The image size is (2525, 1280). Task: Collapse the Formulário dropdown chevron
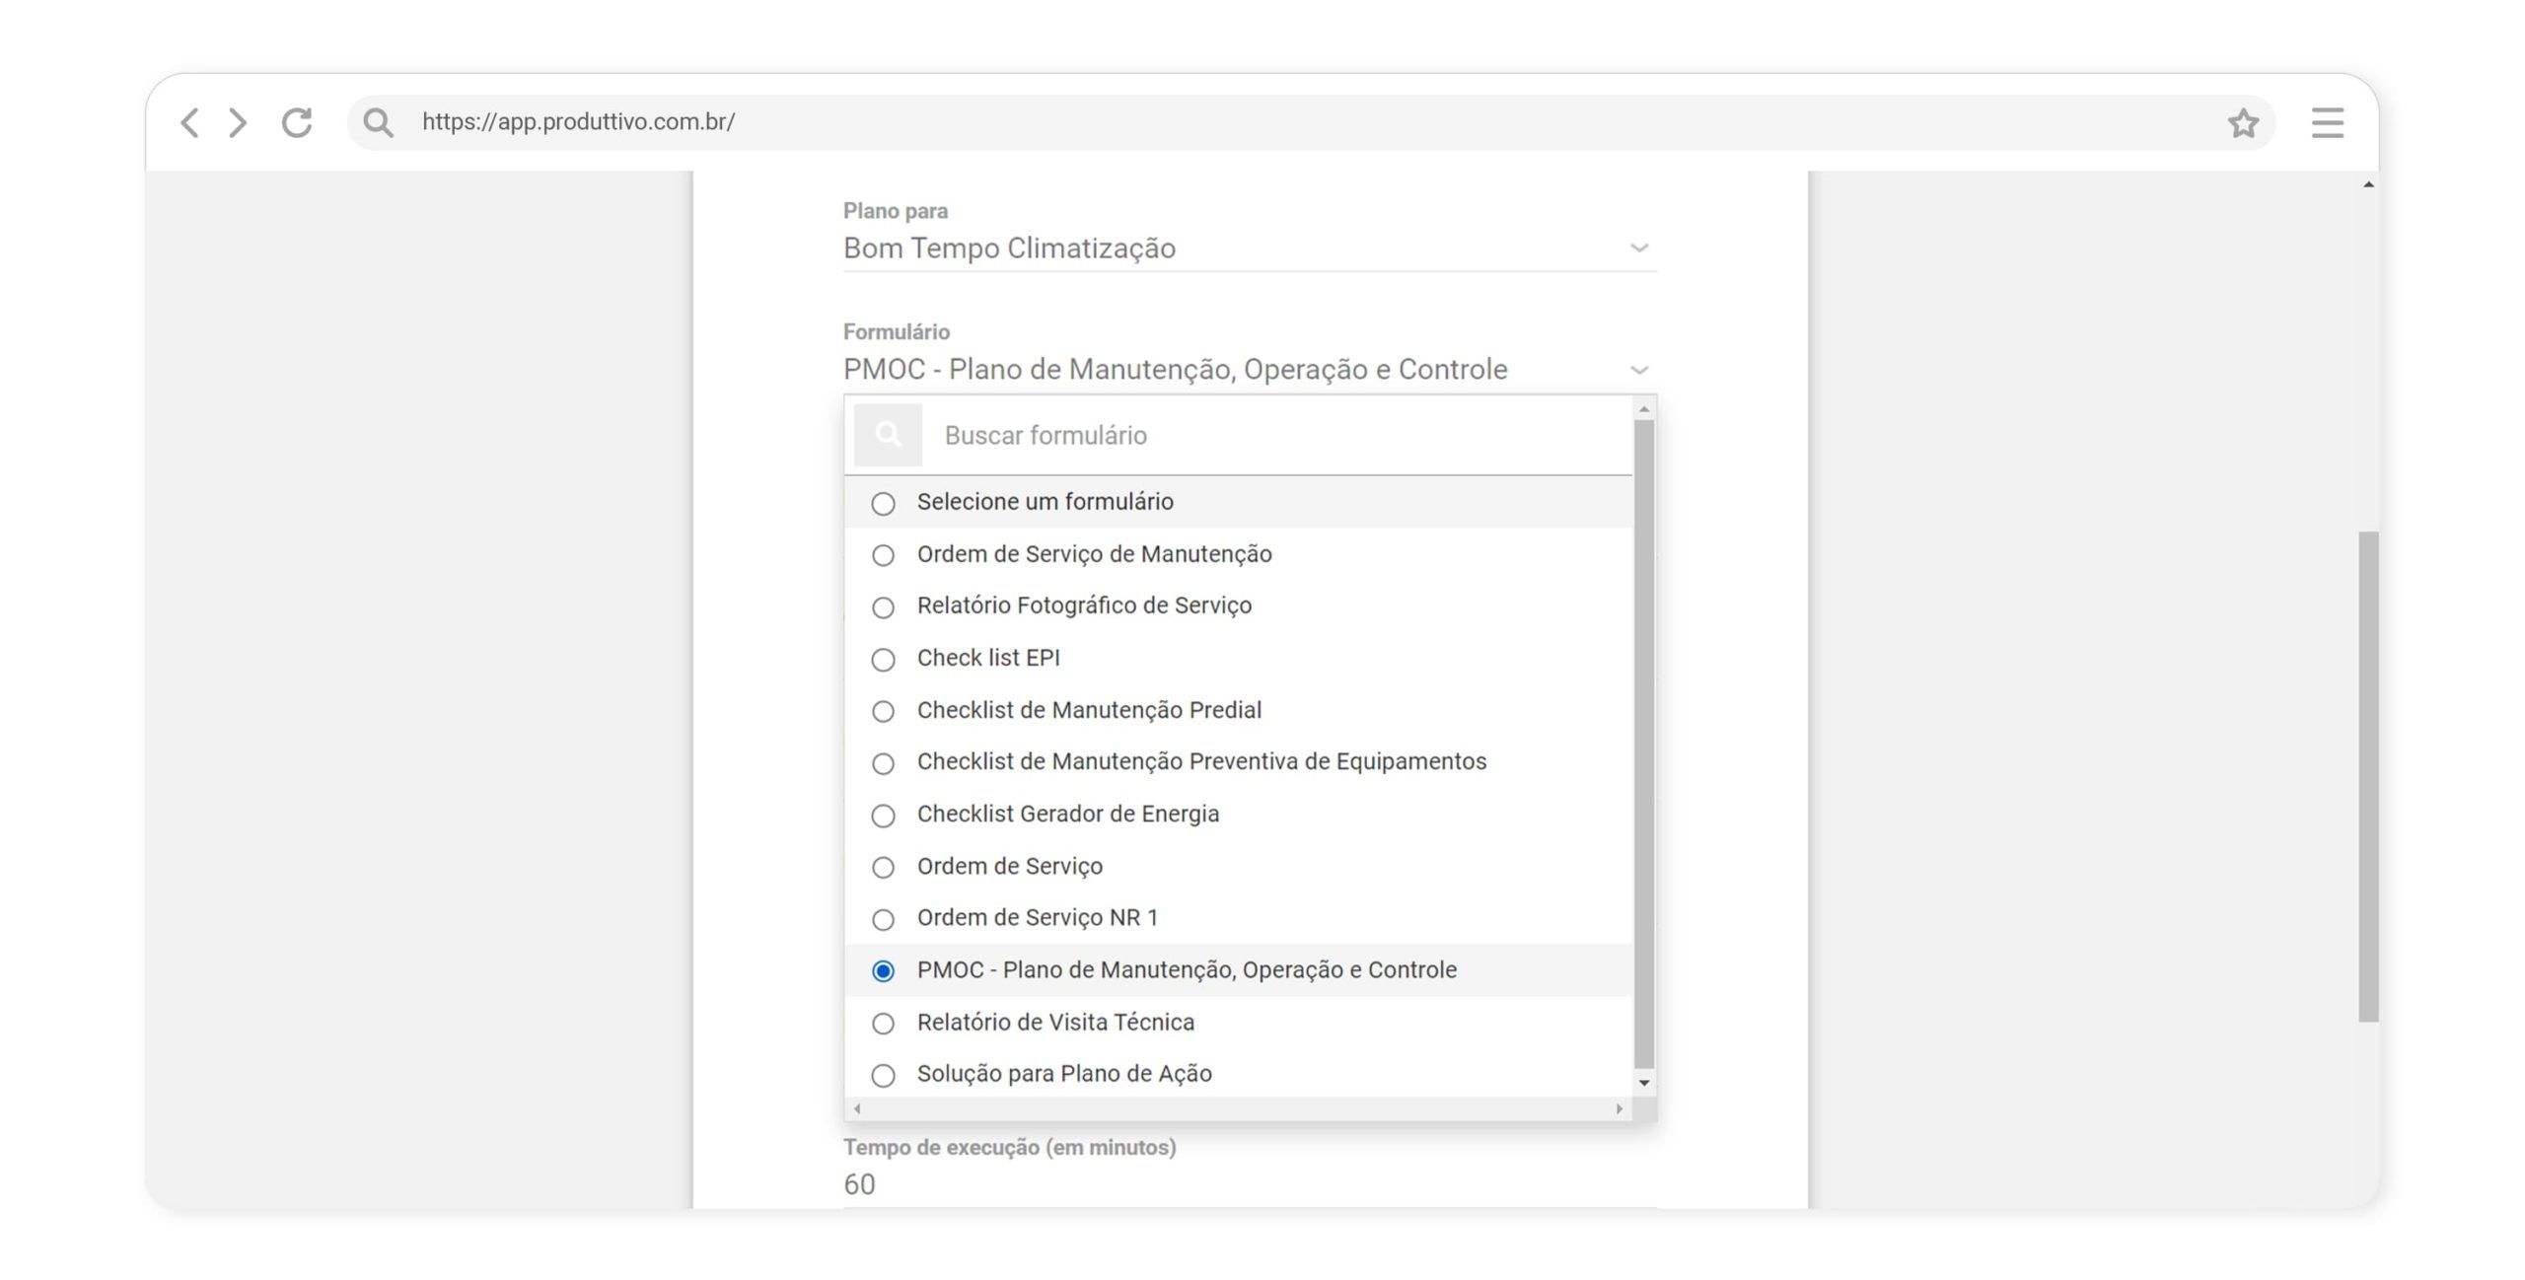click(1639, 369)
